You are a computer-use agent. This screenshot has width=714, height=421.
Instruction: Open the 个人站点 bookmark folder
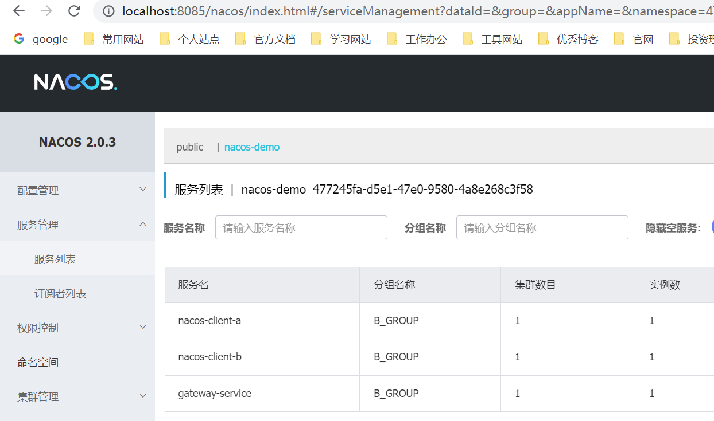(x=189, y=39)
